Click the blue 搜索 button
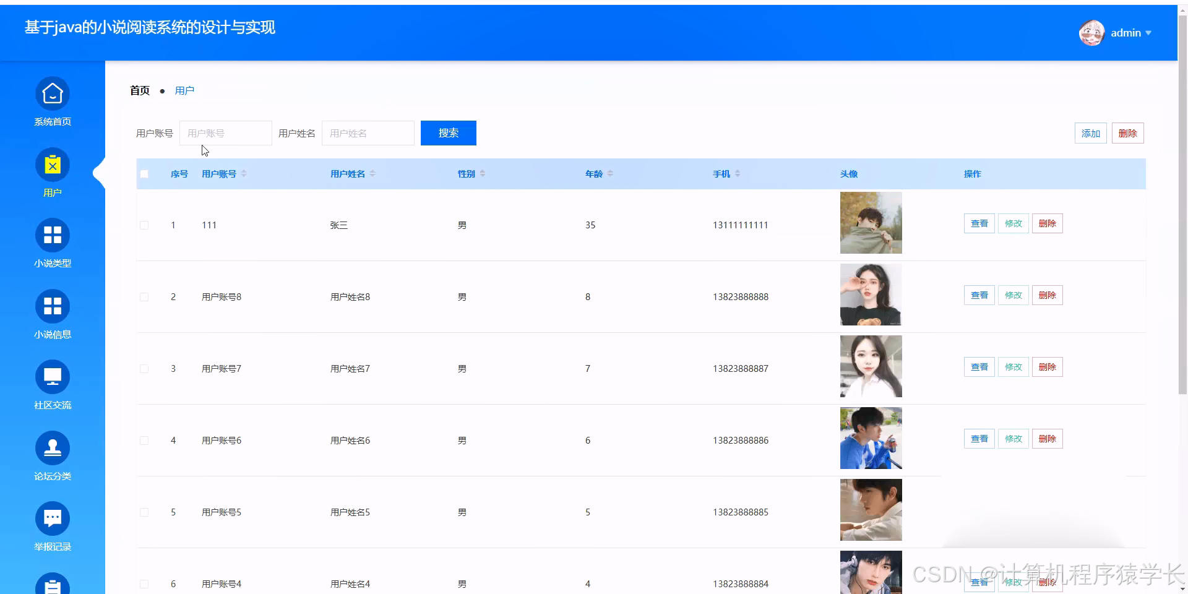The height and width of the screenshot is (594, 1188). (449, 133)
